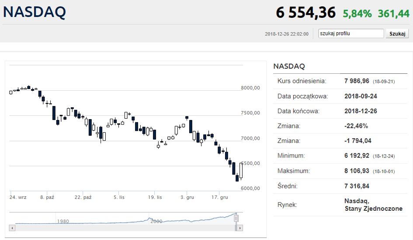Click the end date 2018-12-26
This screenshot has height=240, width=413.
tap(361, 111)
